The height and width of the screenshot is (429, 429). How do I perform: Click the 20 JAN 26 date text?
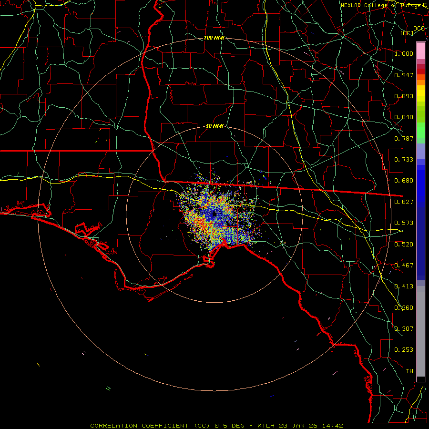tap(298, 426)
